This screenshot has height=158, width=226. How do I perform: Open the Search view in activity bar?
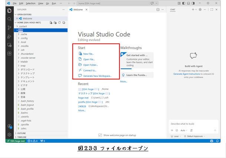tap(9, 19)
